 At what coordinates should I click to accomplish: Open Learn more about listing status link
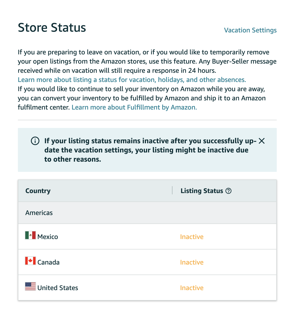[x=132, y=80]
